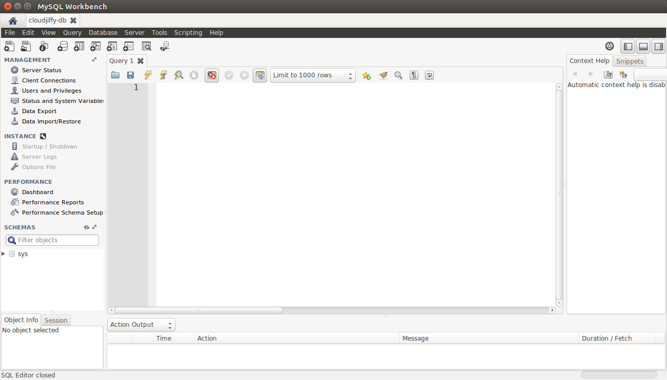This screenshot has height=380, width=667.
Task: Create a new schema icon
Action: [62, 47]
